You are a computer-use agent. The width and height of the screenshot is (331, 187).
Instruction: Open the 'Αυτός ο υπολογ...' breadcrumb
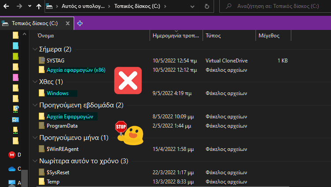[x=83, y=6]
